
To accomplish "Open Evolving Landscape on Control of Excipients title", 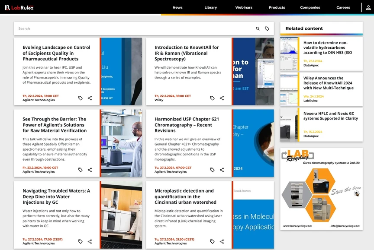I will (57, 53).
